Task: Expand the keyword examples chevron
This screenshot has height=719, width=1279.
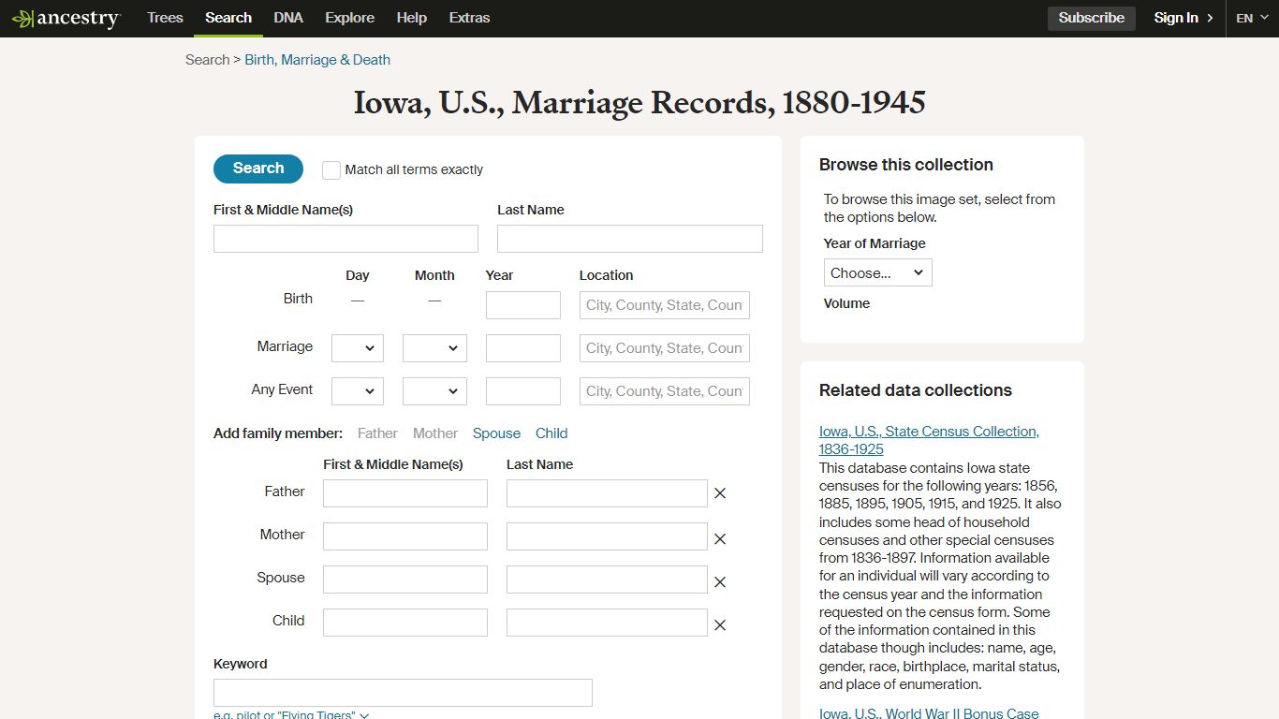Action: click(x=364, y=715)
